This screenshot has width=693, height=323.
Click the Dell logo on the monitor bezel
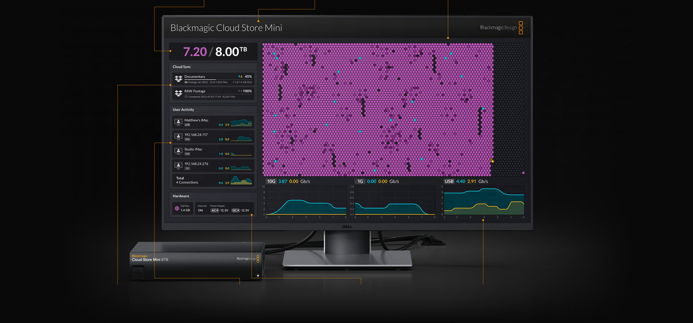[x=348, y=226]
